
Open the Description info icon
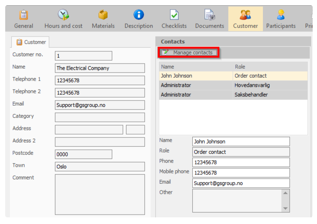point(139,15)
